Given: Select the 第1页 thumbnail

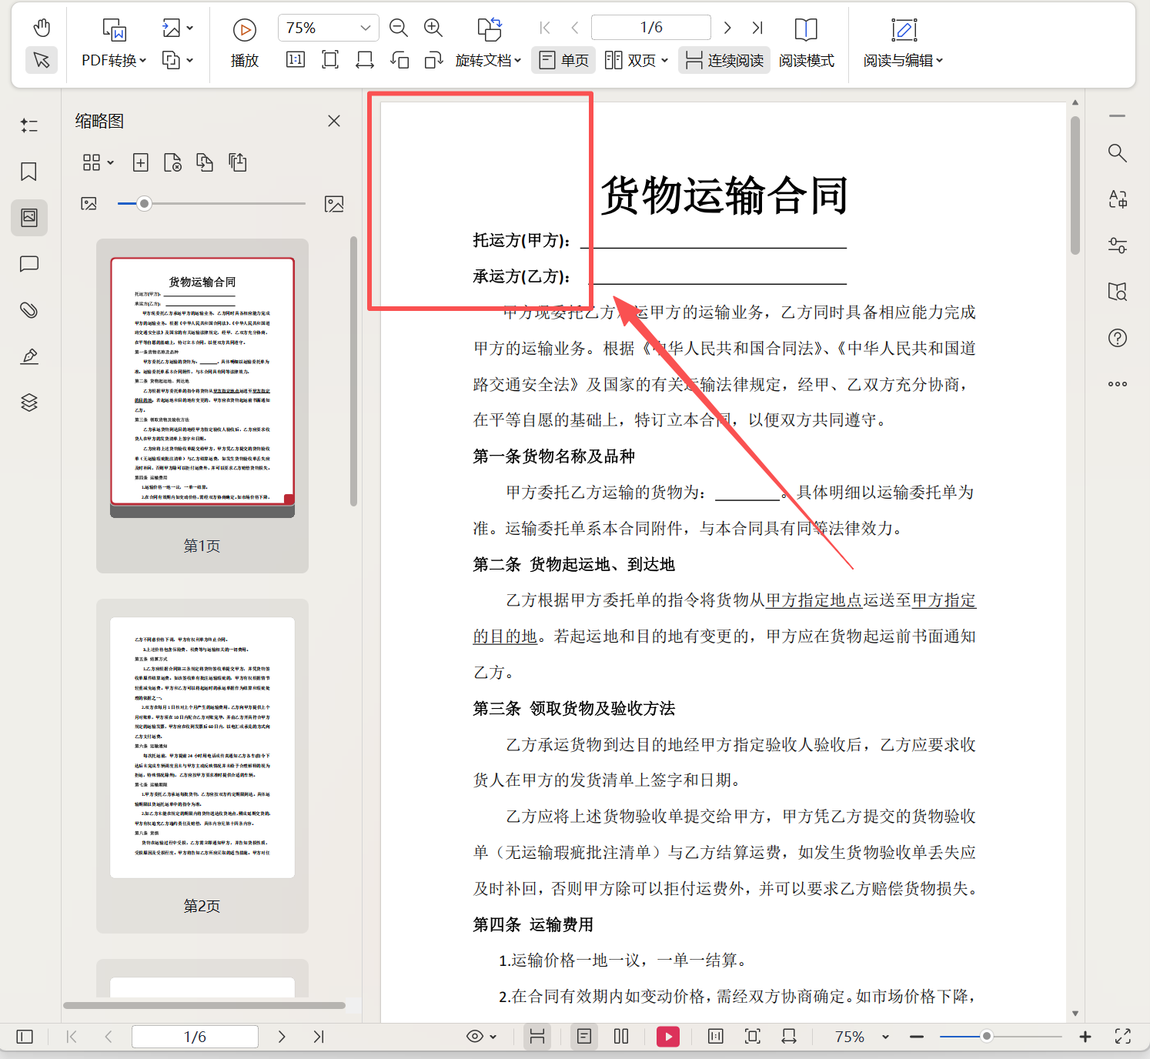Looking at the screenshot, I should coord(202,406).
